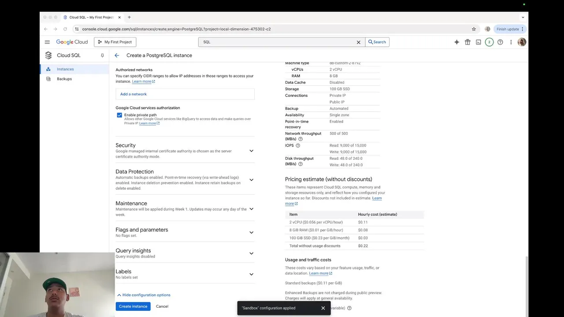Click the Total without usage discounts row

tap(354, 246)
